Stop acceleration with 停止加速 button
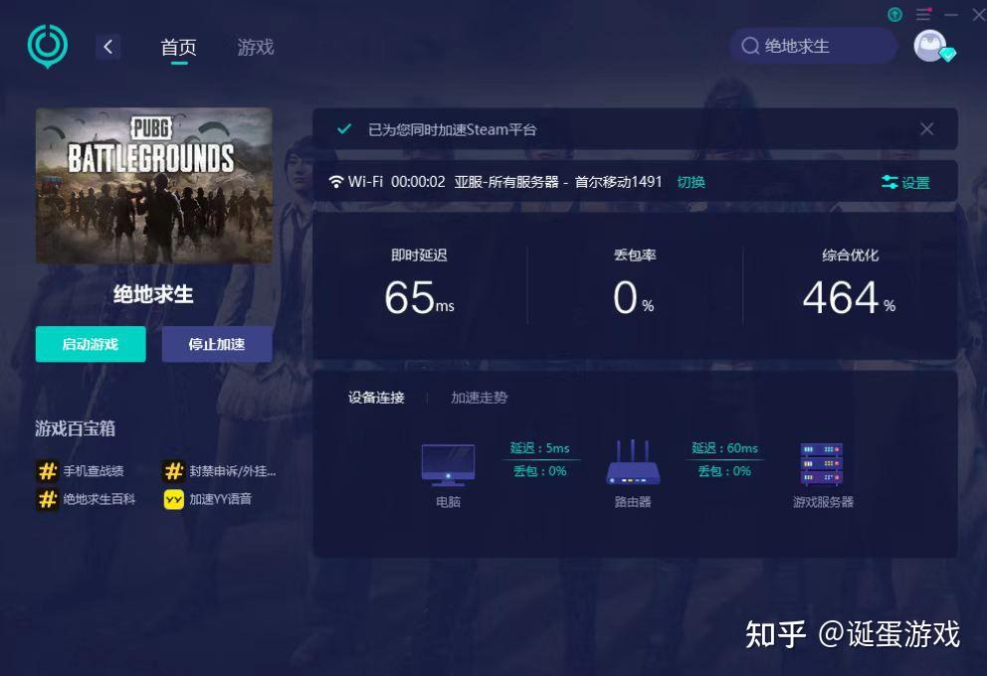Image resolution: width=987 pixels, height=676 pixels. pyautogui.click(x=217, y=344)
